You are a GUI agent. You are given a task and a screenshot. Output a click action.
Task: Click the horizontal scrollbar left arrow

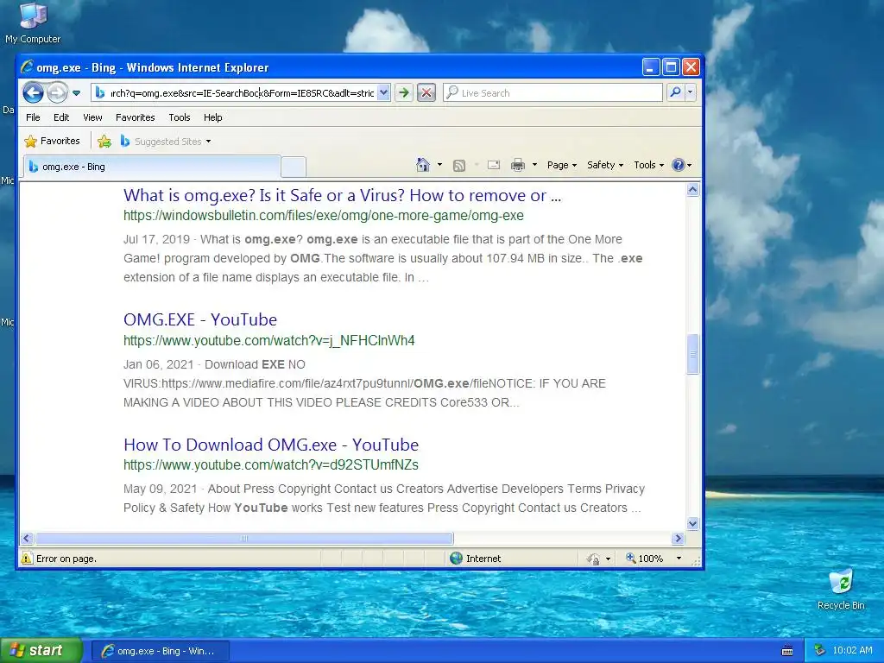(x=27, y=539)
